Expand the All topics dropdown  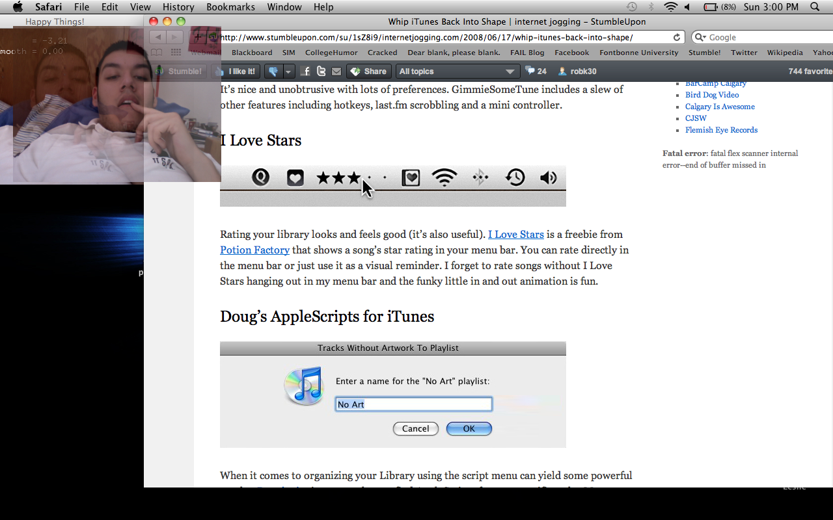[x=457, y=71]
